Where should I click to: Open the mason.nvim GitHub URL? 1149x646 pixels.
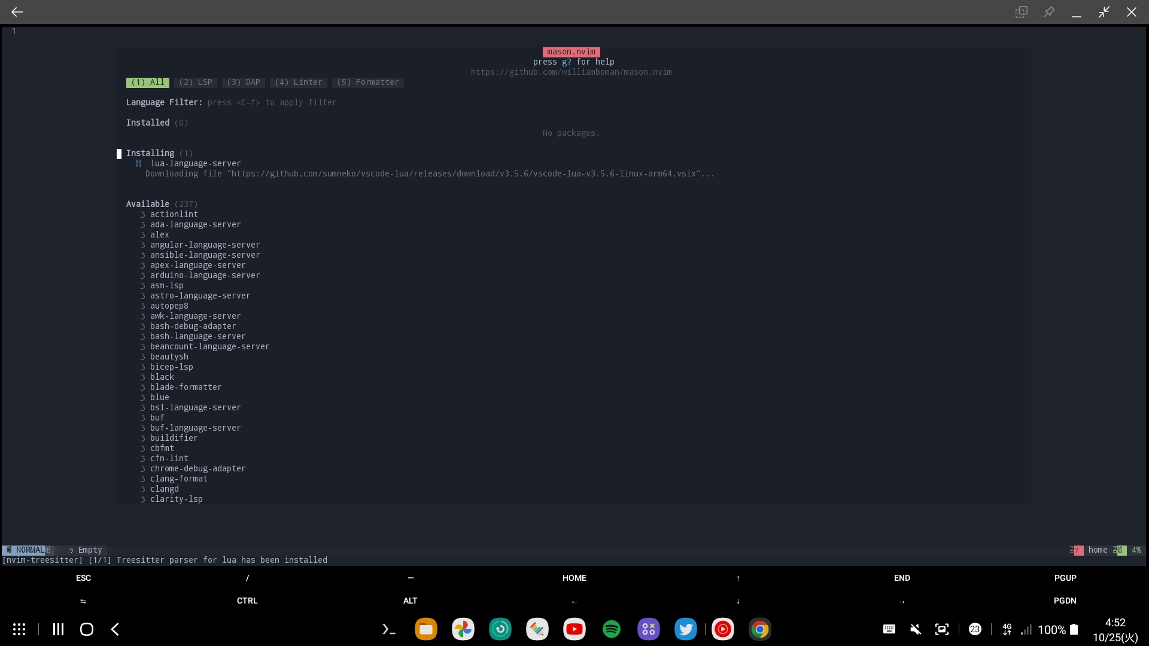(x=571, y=72)
